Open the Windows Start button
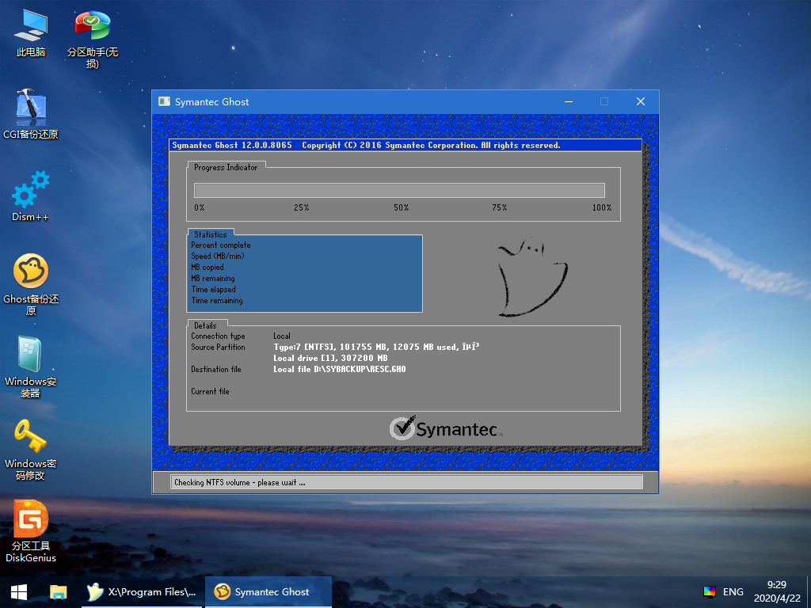The image size is (811, 608). tap(19, 592)
